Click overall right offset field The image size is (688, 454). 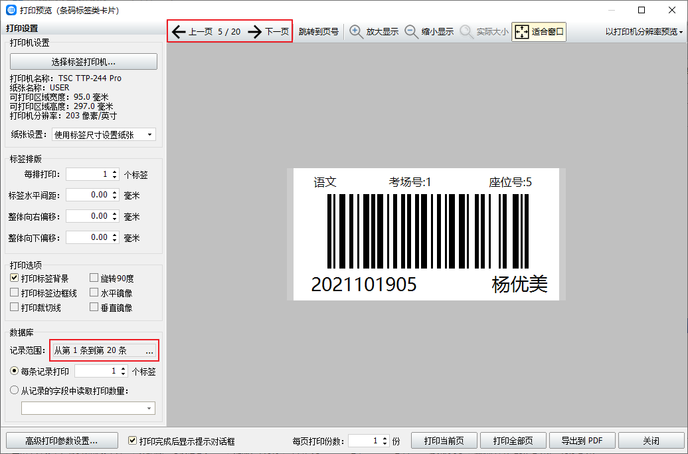[88, 216]
